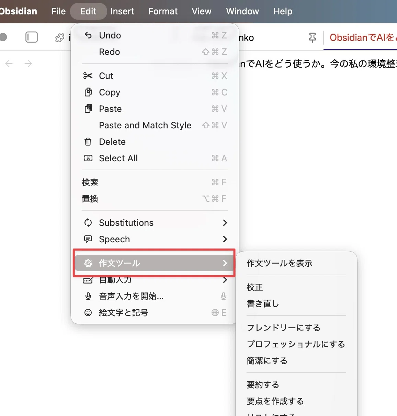Navigate back with left arrow
397x416 pixels.
click(9, 63)
